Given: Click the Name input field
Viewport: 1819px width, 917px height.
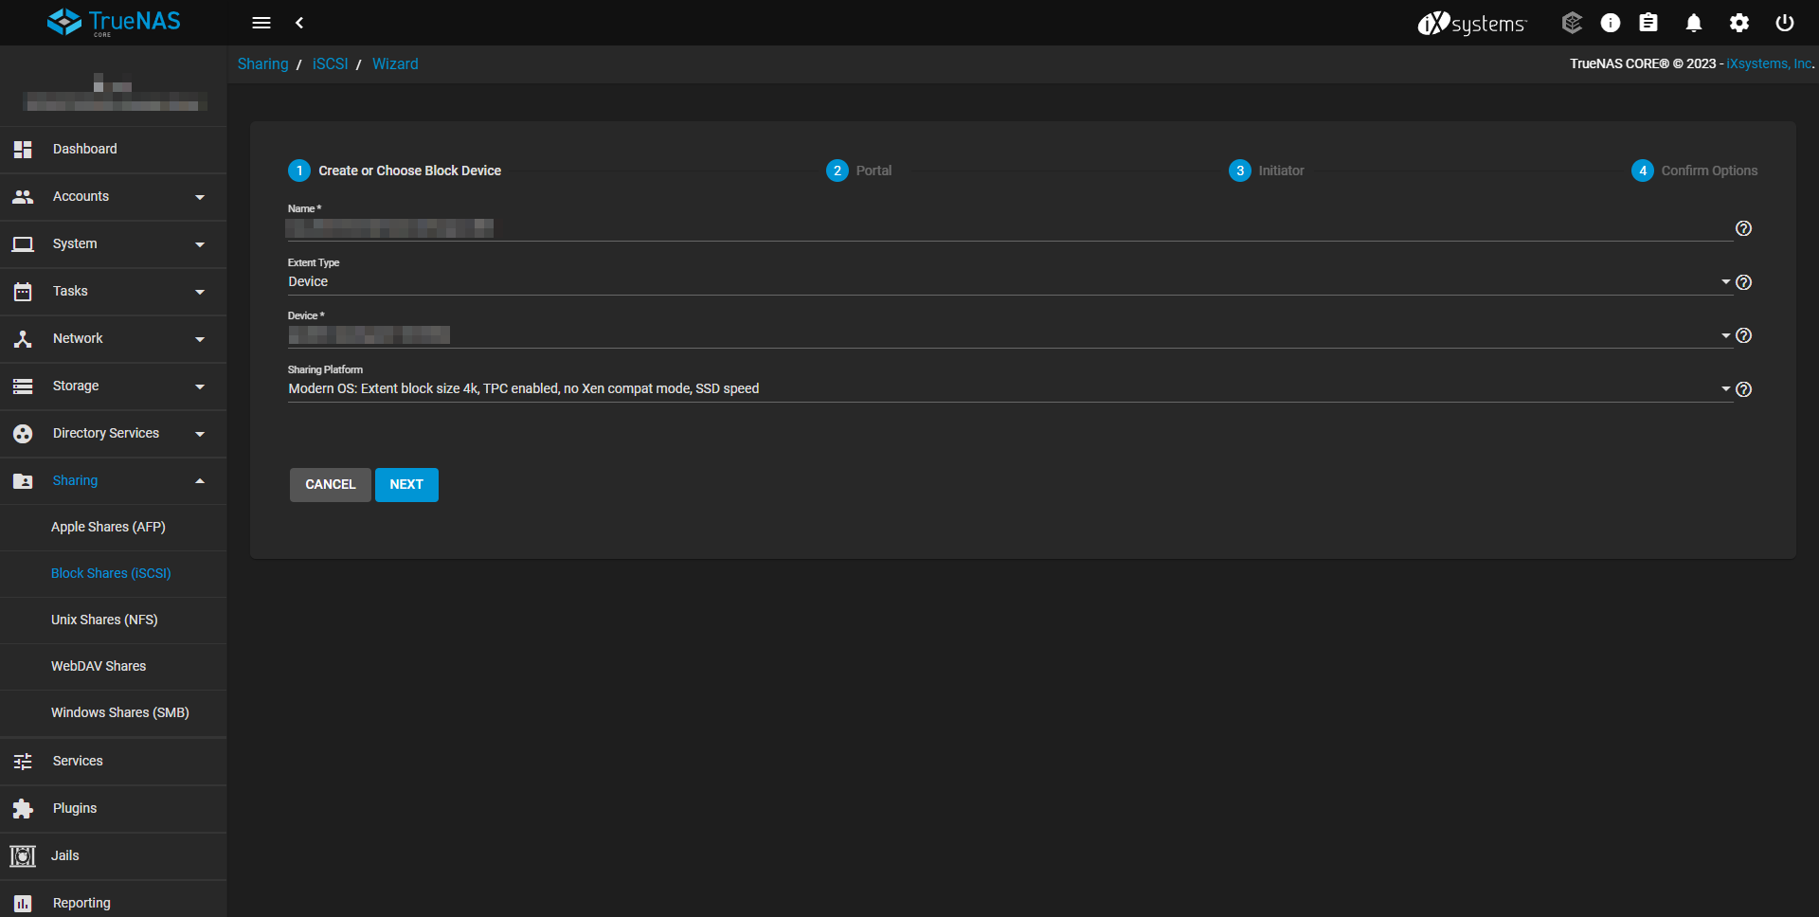Looking at the screenshot, I should point(1004,228).
